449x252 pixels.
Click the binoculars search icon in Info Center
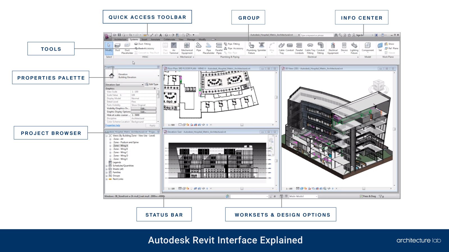(336, 35)
